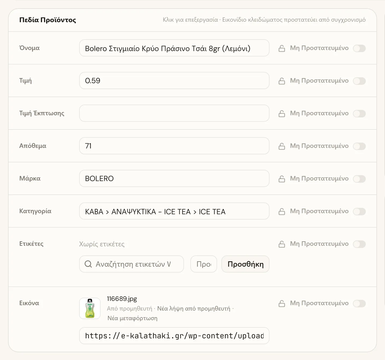Click the Νέα μεταφόρτωση link
Screen dimensions: 385x360
[x=132, y=318]
